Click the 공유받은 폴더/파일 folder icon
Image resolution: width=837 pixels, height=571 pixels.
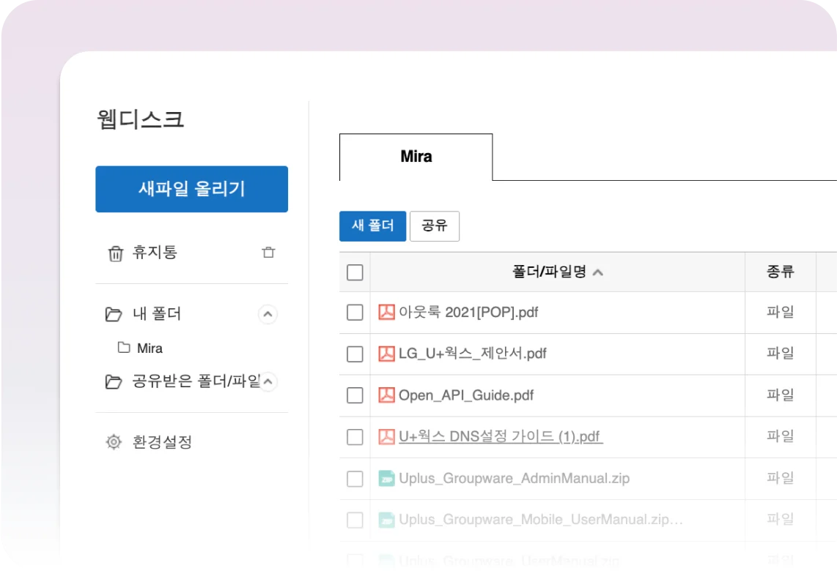pos(114,381)
